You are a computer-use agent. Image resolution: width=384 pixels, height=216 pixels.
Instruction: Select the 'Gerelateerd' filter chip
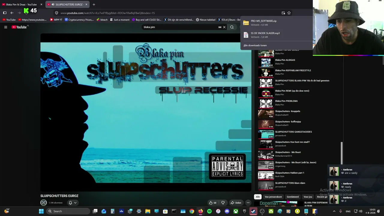[293, 197]
